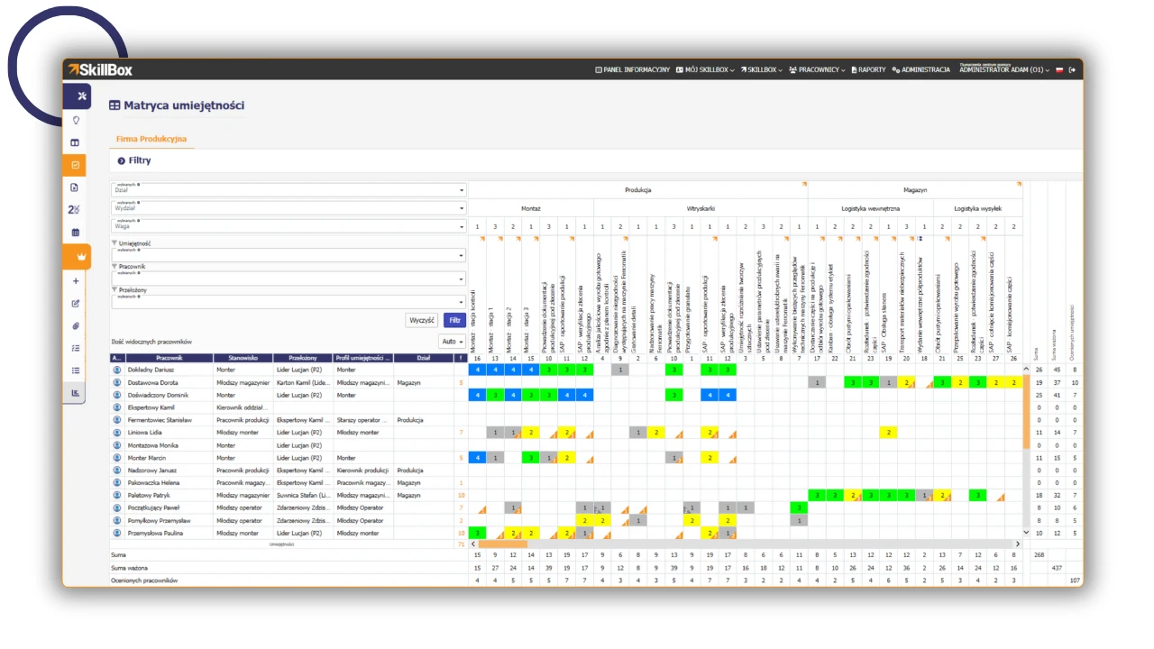Click the horizontal scrollbar right arrow
Screen dimensions: 1154x649
pyautogui.click(x=1019, y=544)
